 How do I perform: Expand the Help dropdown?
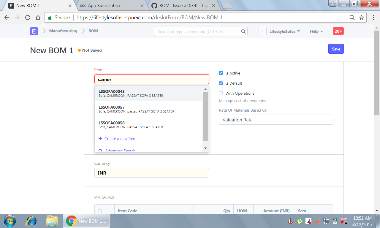[316, 31]
